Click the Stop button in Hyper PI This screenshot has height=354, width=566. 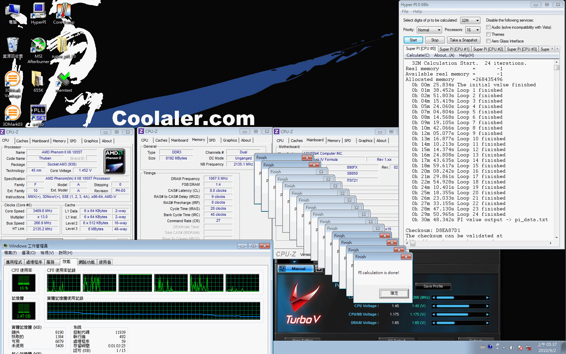pos(435,40)
